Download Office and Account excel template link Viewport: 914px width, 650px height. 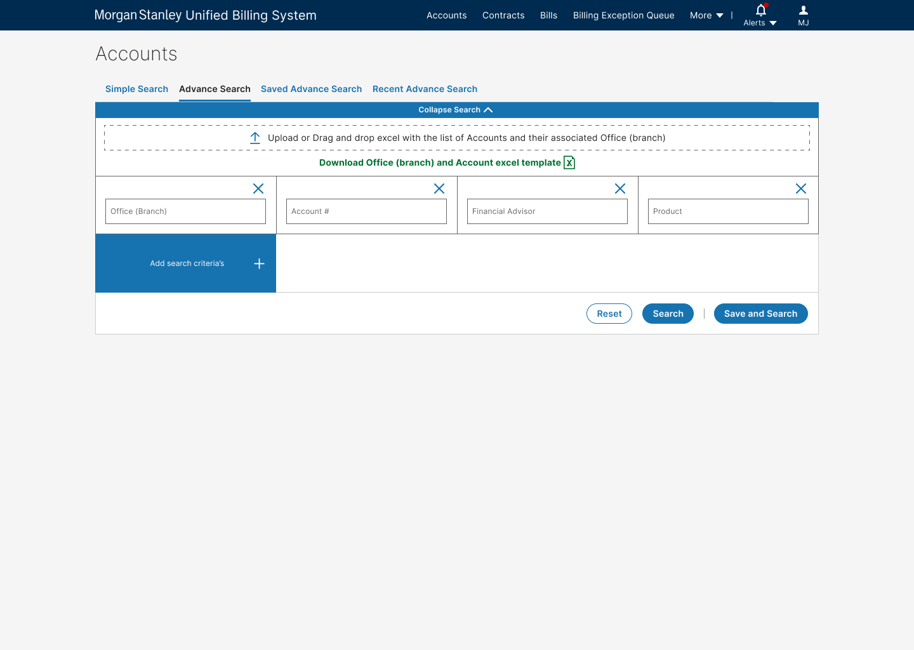(440, 162)
